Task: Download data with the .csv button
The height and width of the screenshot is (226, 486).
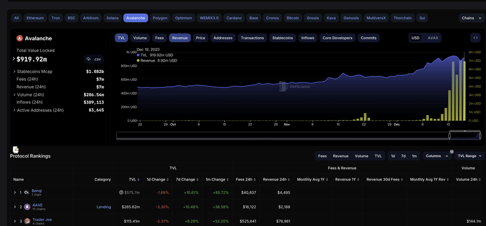Action: (94, 59)
